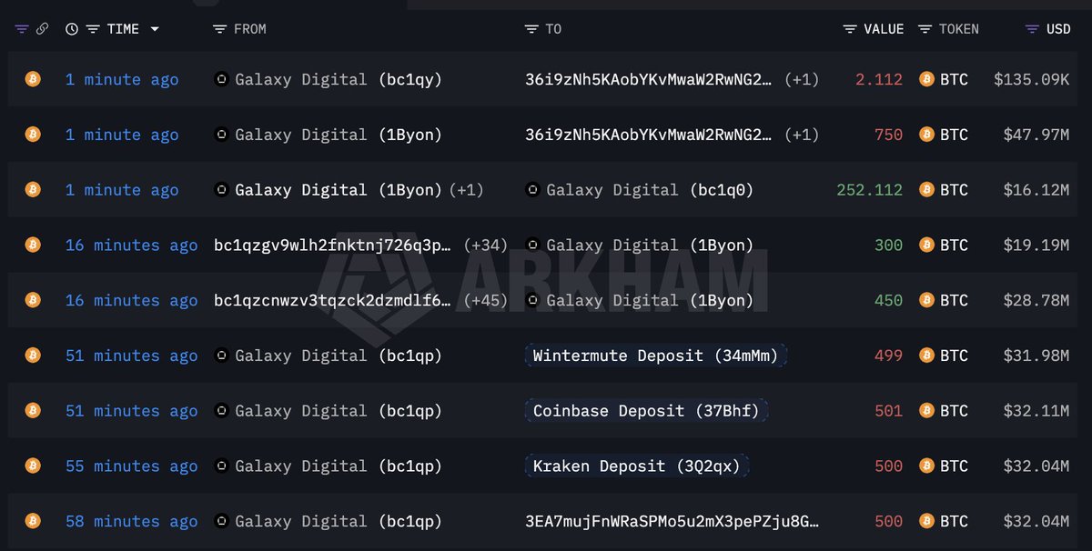Open Galaxy Digital (1Byon) recipient in 450 BTC row
Screen dimensions: 1092x551
pyautogui.click(x=650, y=301)
